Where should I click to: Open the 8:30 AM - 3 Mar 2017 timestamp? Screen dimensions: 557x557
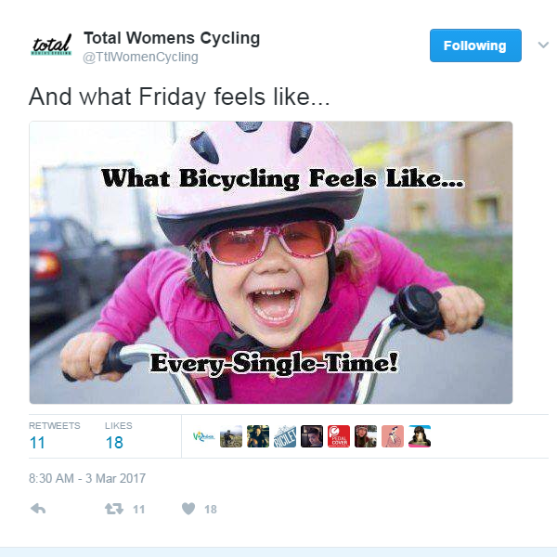[x=87, y=478]
